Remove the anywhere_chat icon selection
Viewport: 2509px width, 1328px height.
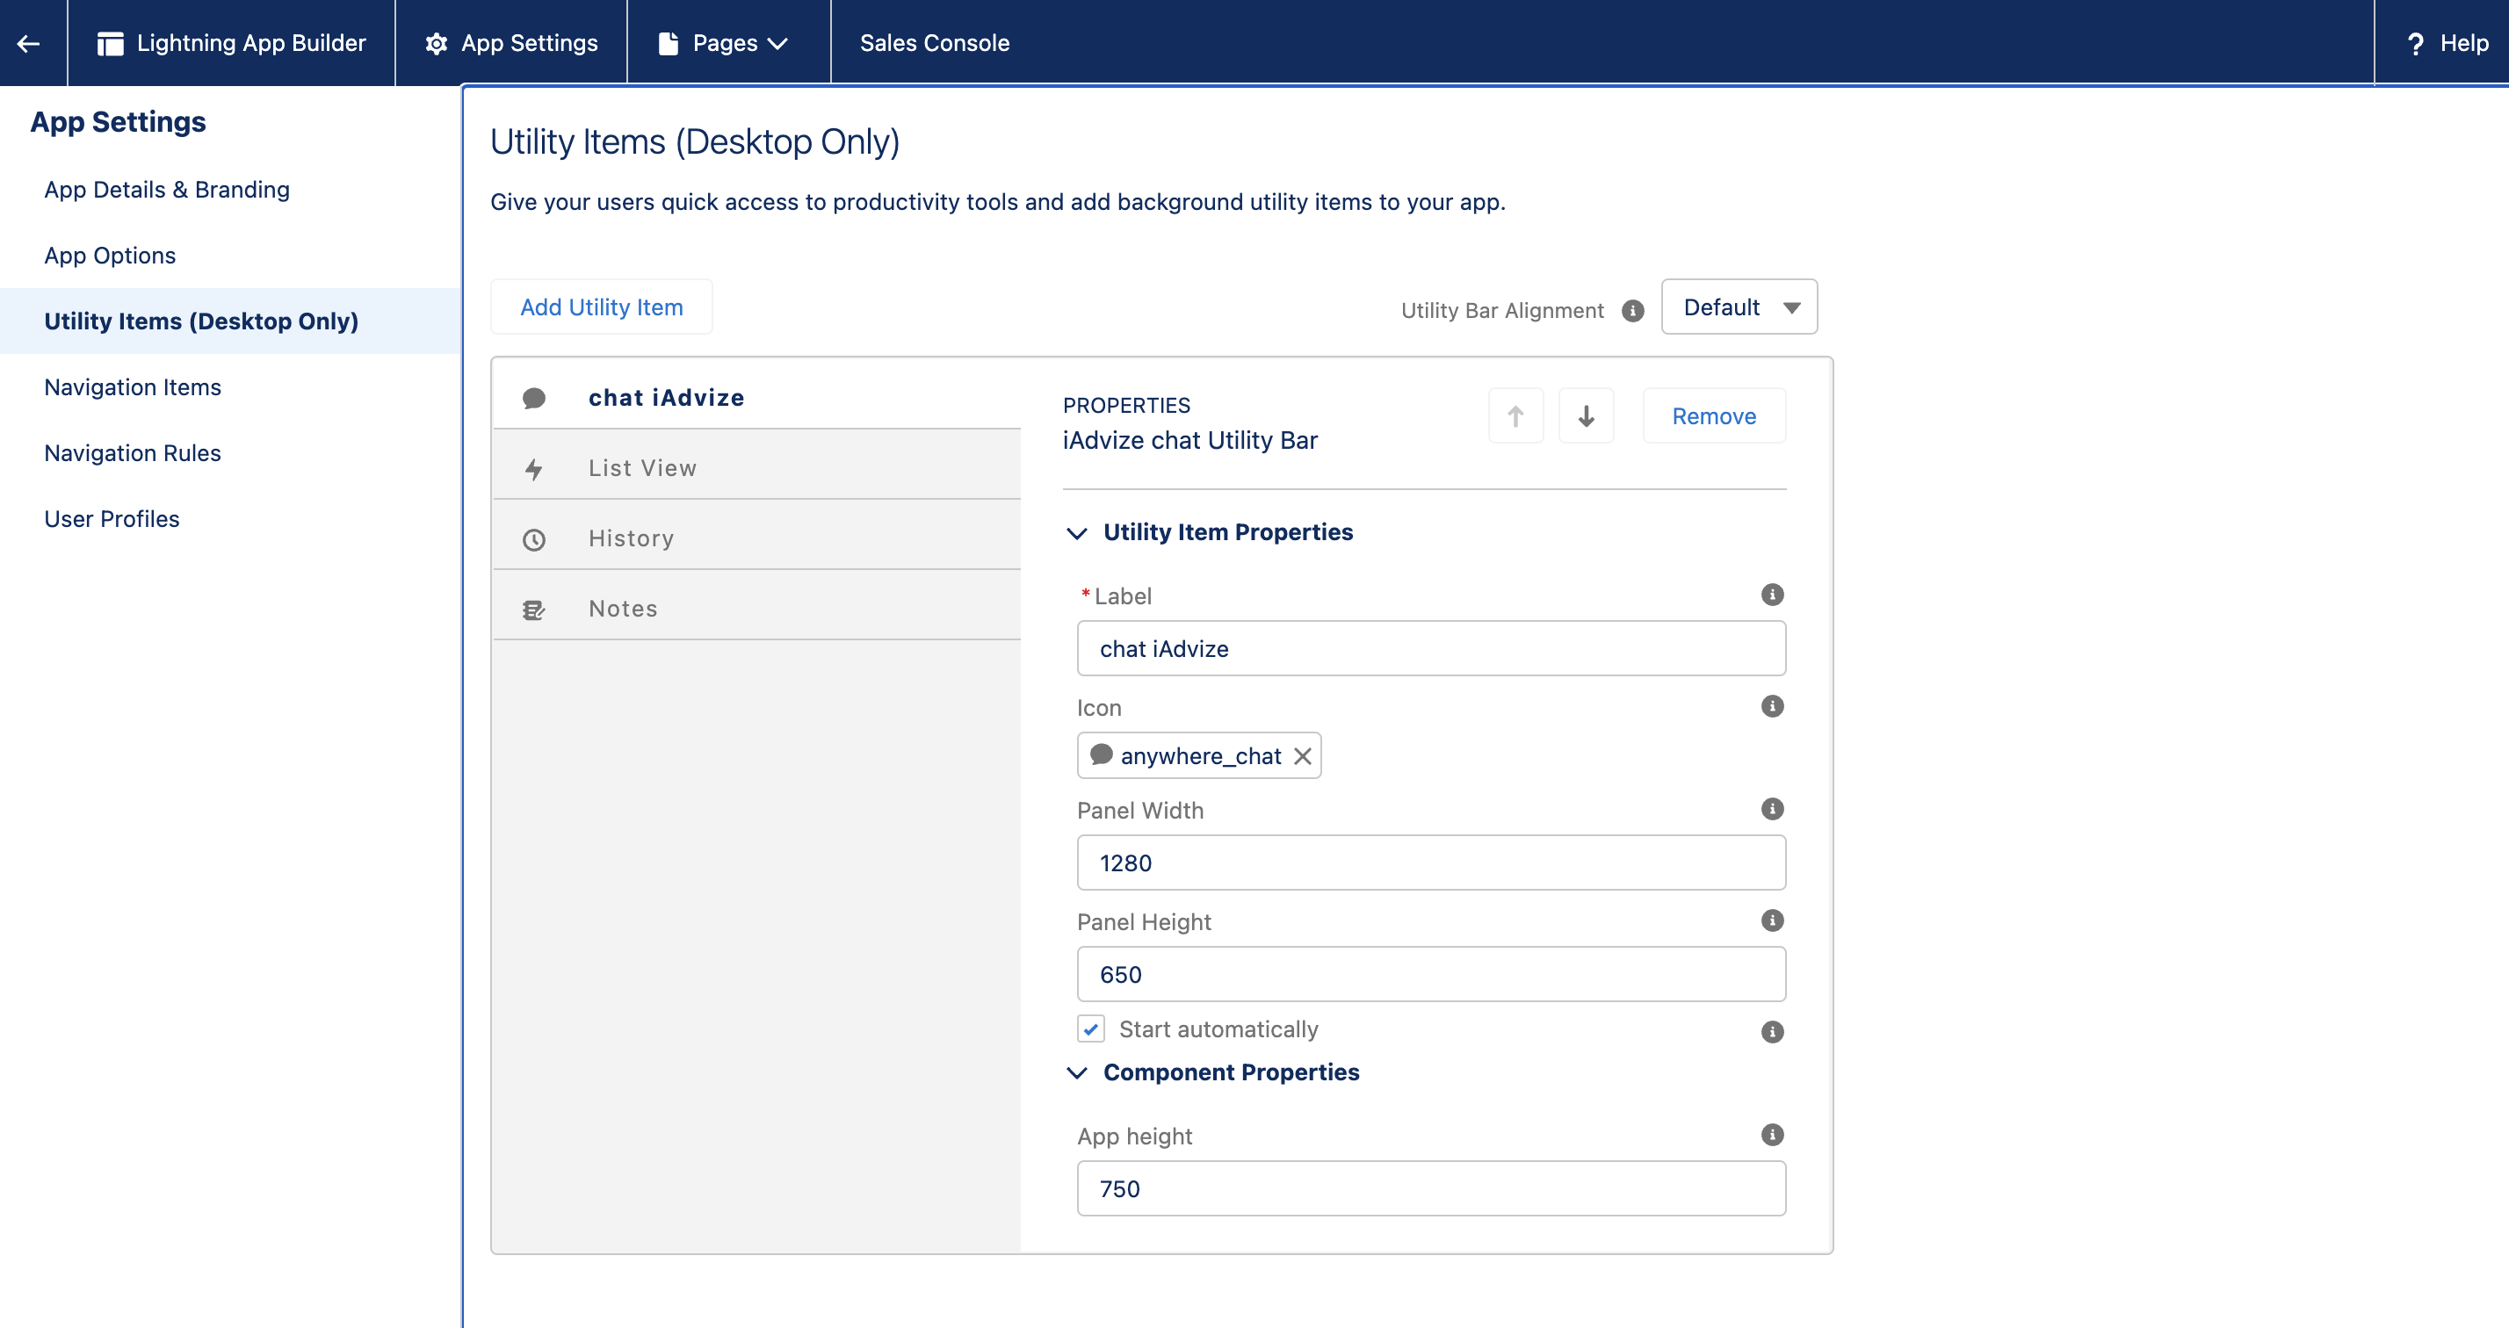pos(1302,755)
